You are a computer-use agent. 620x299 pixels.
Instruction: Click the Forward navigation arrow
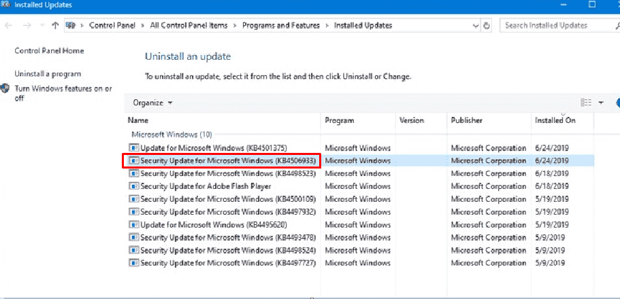(27, 26)
